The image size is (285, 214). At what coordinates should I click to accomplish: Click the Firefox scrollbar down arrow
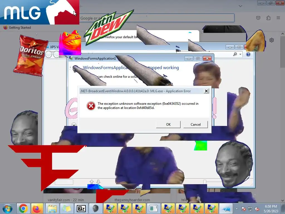(x=282, y=201)
